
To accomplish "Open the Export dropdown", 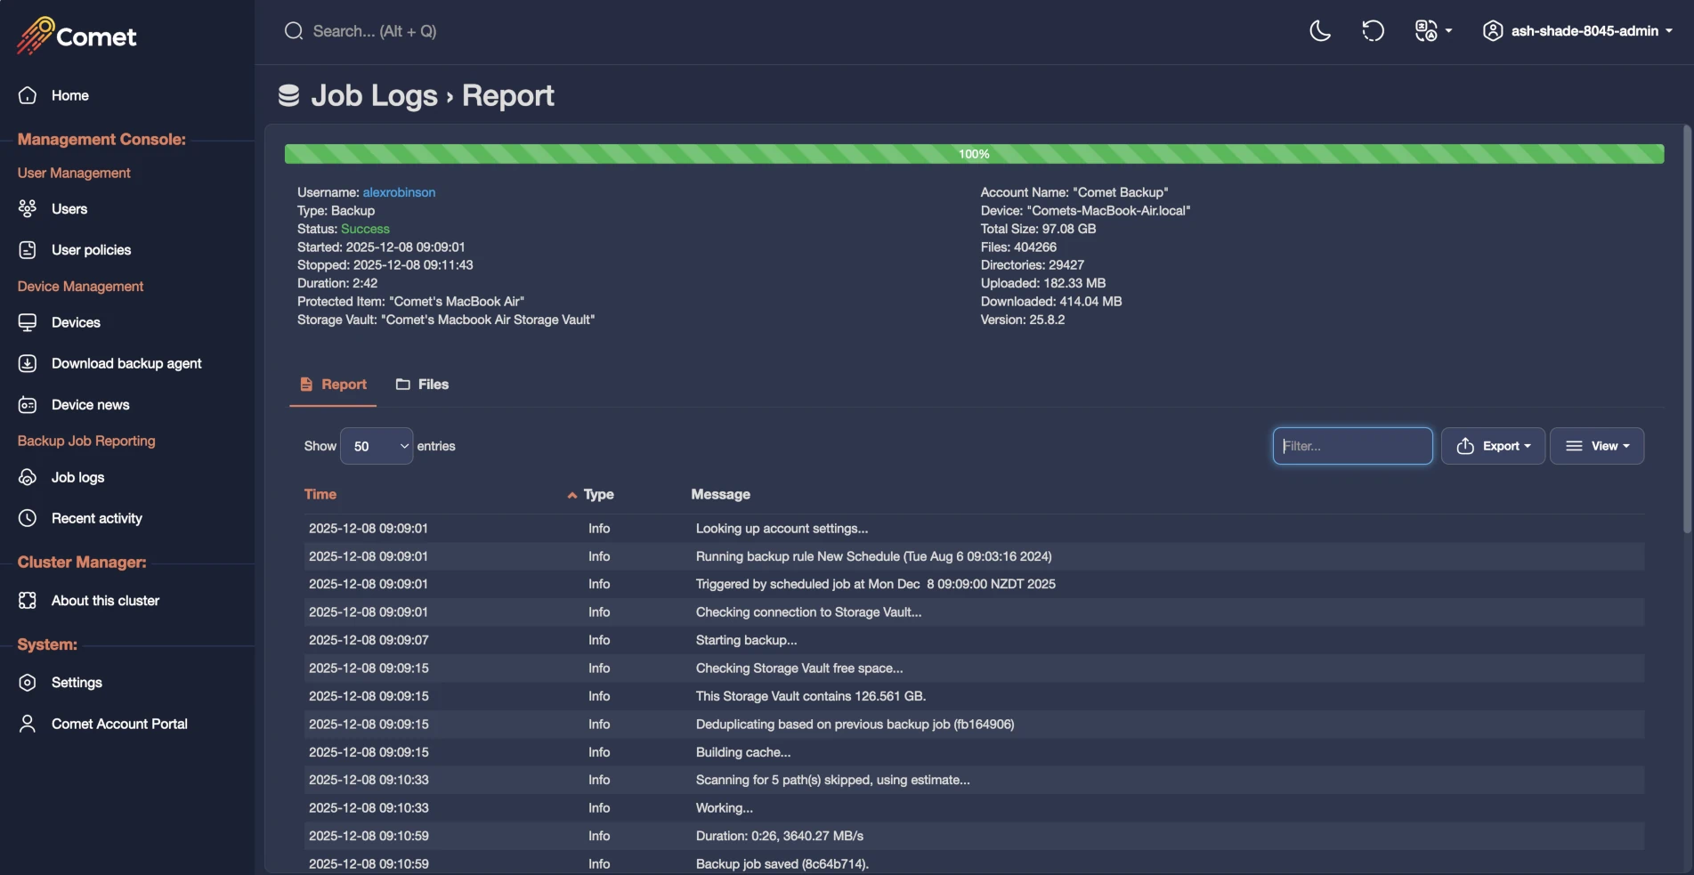I will pyautogui.click(x=1493, y=446).
